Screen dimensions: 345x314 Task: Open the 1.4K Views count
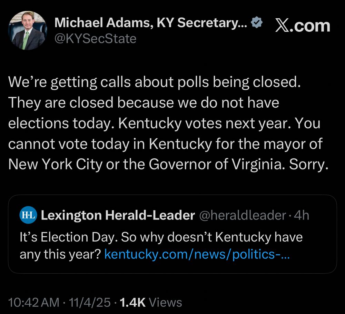(x=150, y=303)
